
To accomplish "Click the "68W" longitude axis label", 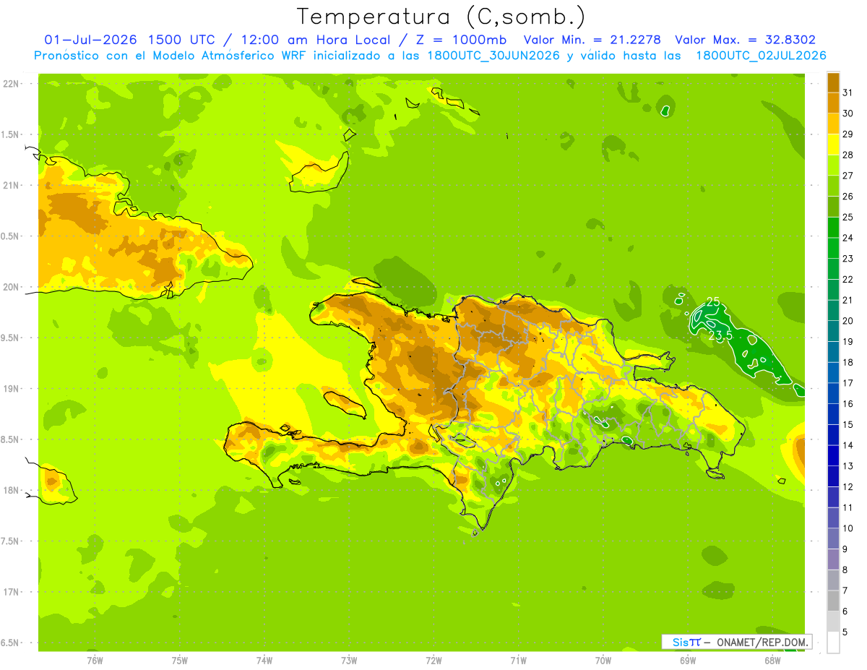I will 772,660.
